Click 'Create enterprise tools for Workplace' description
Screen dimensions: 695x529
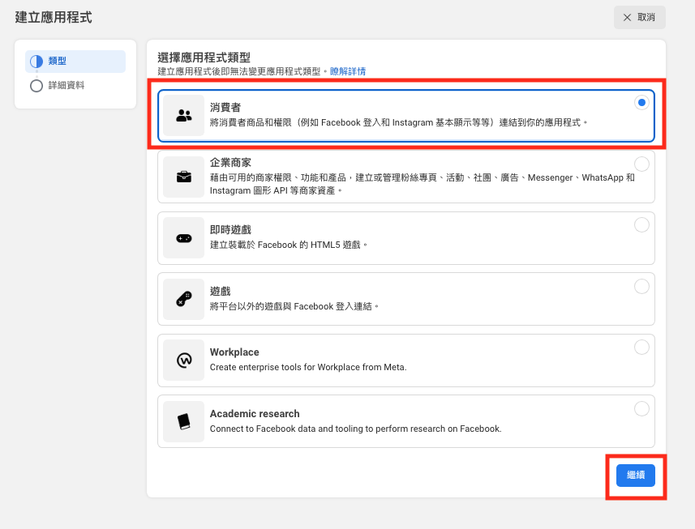click(x=308, y=367)
